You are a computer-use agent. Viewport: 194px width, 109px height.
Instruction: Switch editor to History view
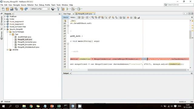click(73, 18)
